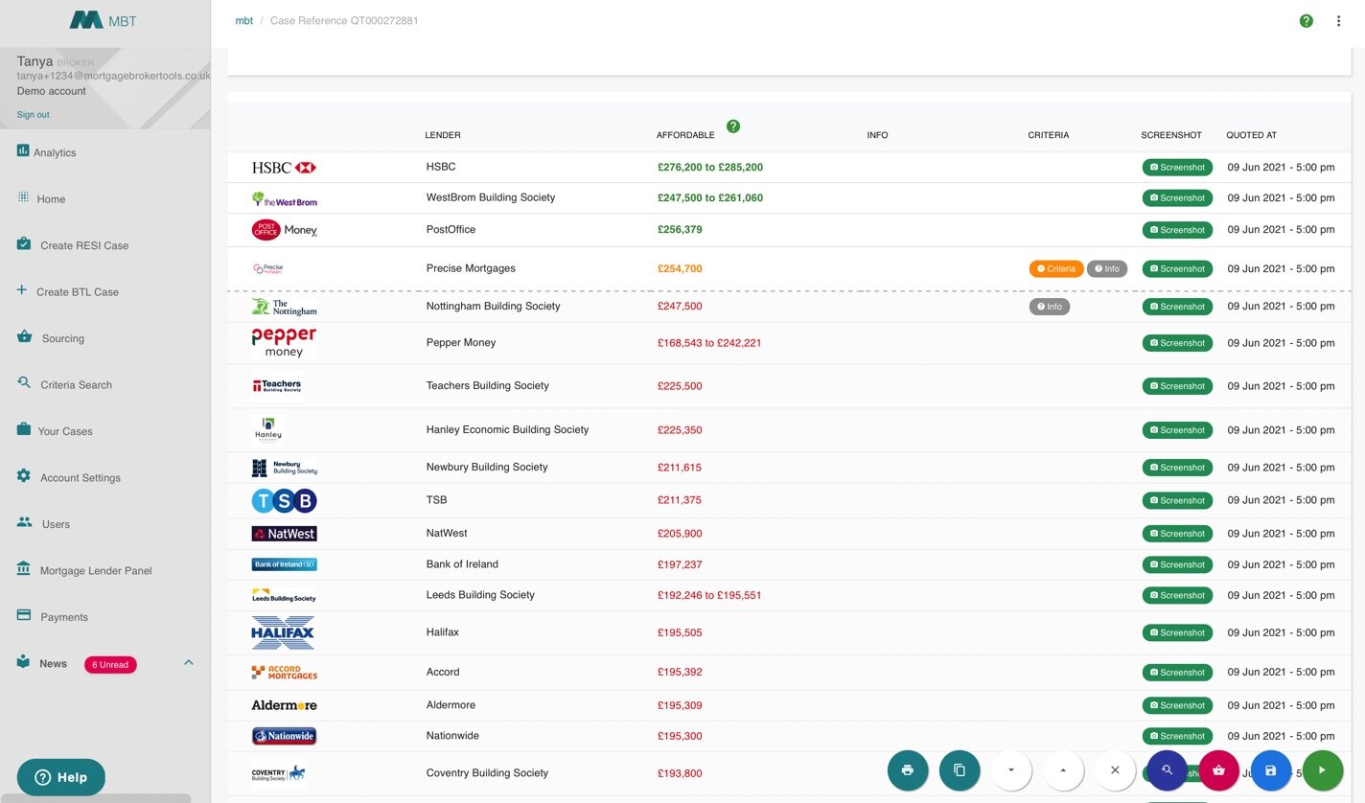Viewport: 1365px width, 803px height.
Task: Click the 6 Unread news badge
Action: tap(110, 664)
